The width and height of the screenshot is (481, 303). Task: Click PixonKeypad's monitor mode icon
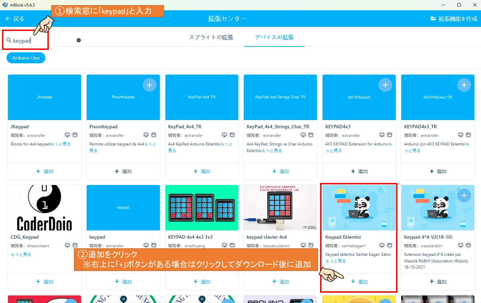coord(146,135)
